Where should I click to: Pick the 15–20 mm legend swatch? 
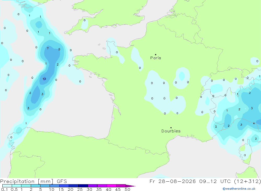pyautogui.click(x=64, y=186)
